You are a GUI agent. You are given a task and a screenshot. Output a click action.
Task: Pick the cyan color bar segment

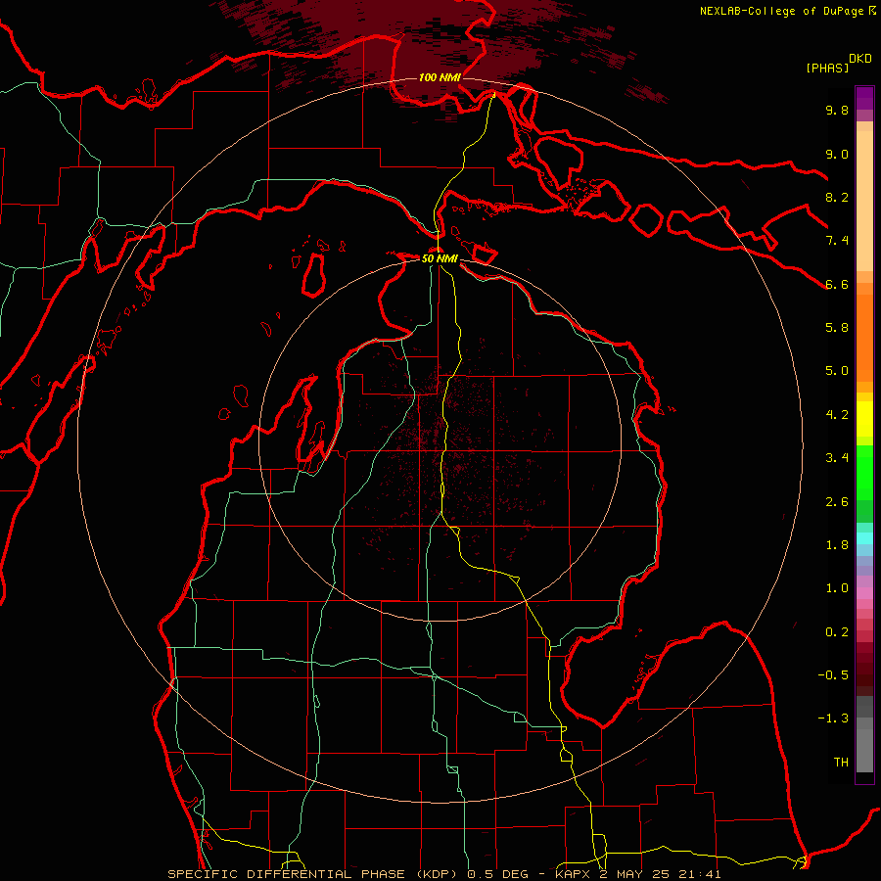pos(864,538)
